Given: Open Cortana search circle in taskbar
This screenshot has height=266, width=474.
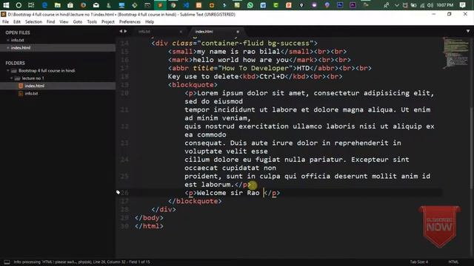Looking at the screenshot, I should pos(19,5).
